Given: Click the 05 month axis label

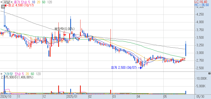Looking at the screenshot, I should coord(165,97).
